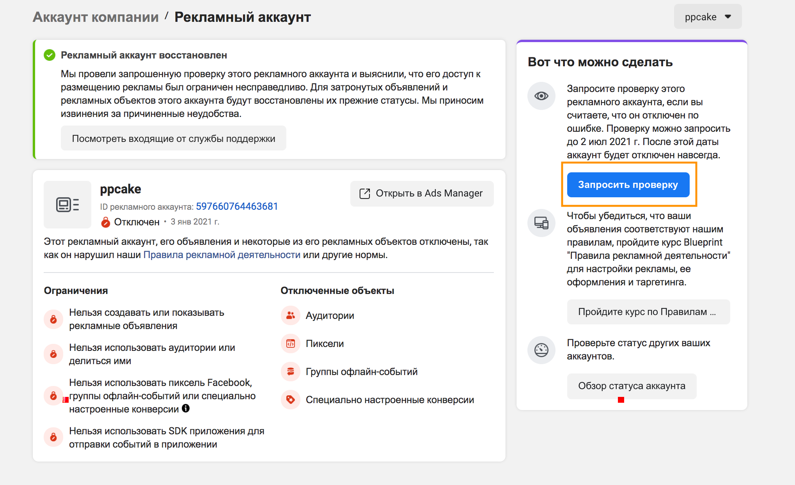
Task: Click the Отключенные объекты heading
Action: 337,290
